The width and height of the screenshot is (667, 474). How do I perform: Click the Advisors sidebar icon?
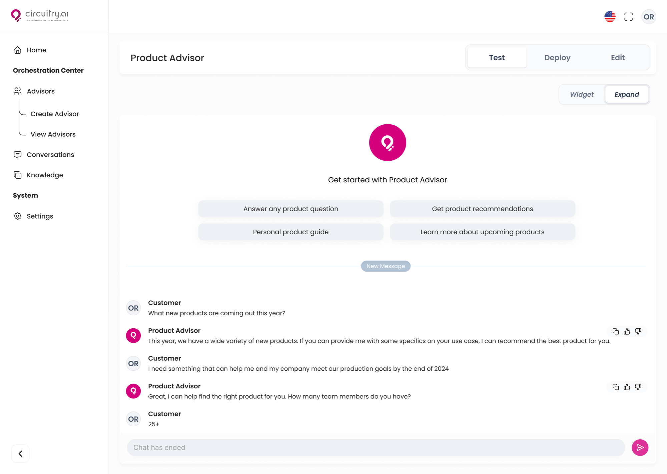click(x=17, y=91)
